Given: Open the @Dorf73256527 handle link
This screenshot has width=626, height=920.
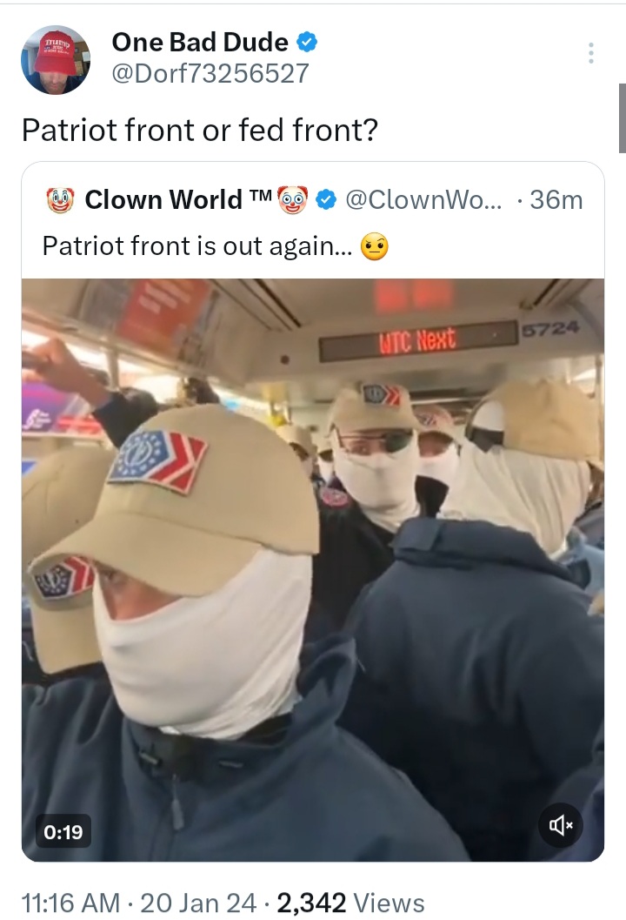Looking at the screenshot, I should click(x=210, y=73).
